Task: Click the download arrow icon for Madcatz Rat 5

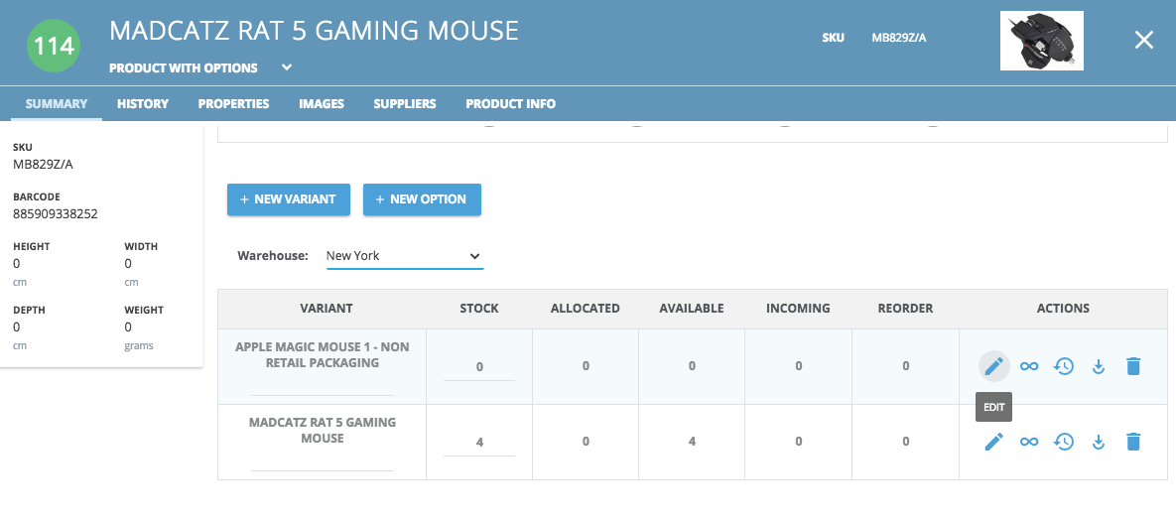Action: click(x=1099, y=442)
